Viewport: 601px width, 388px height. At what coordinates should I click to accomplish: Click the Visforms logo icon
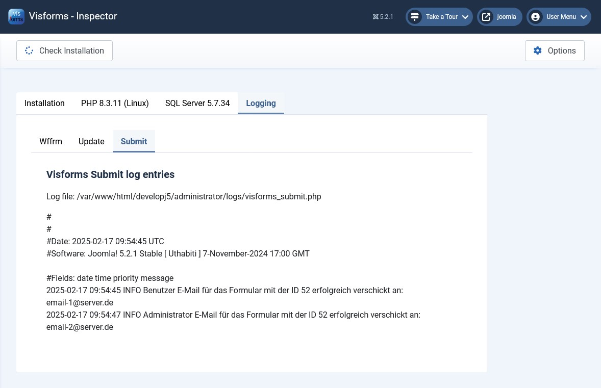(x=16, y=16)
